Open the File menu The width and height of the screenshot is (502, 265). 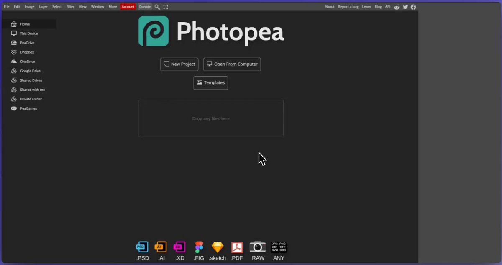click(7, 7)
